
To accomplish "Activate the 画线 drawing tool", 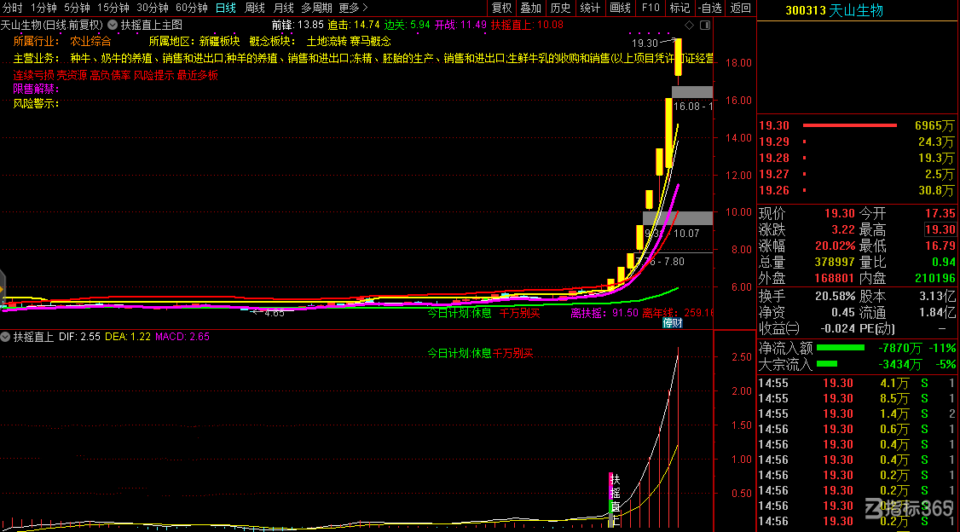I will point(620,8).
